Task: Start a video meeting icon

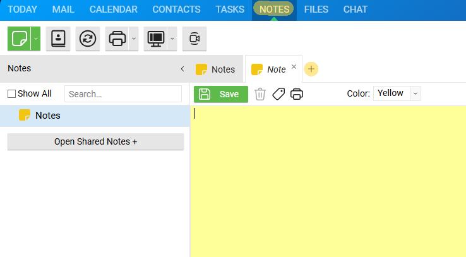Action: coord(194,39)
